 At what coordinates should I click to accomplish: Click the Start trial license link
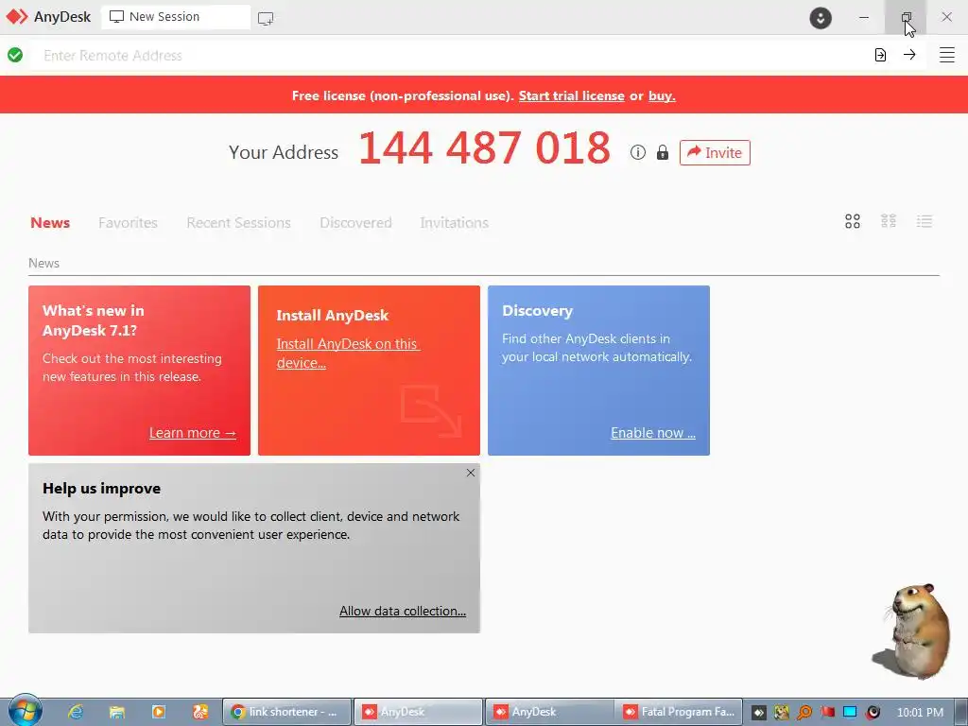[x=571, y=95]
